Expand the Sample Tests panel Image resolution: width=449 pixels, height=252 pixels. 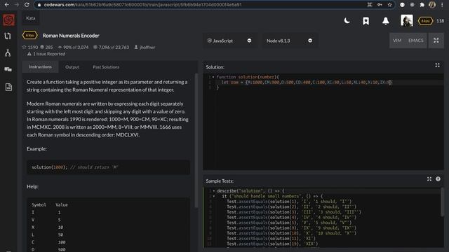tap(429, 179)
